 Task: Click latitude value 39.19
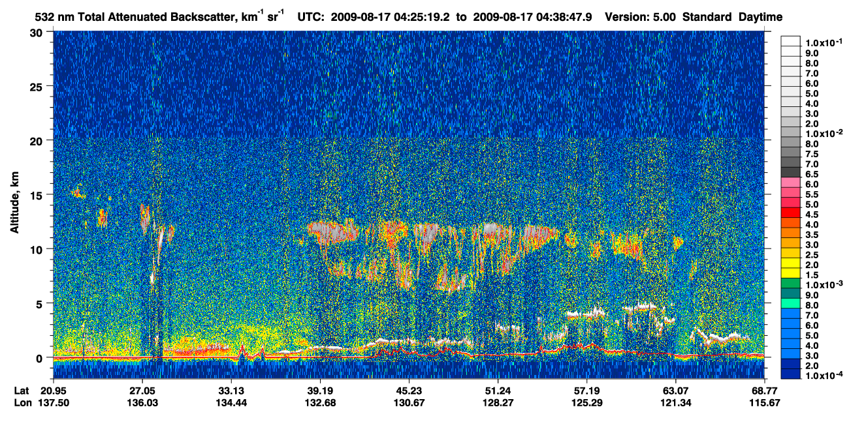(x=320, y=391)
